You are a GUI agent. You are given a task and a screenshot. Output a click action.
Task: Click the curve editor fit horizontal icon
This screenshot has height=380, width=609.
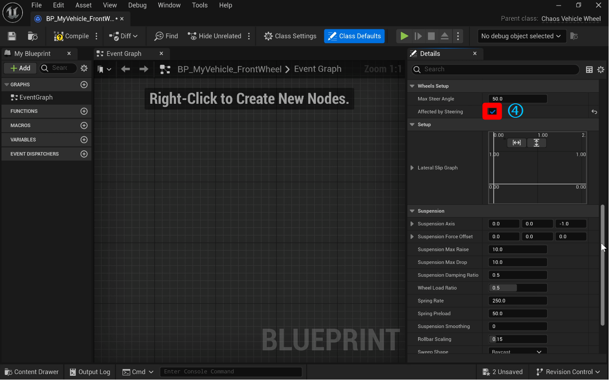(517, 143)
